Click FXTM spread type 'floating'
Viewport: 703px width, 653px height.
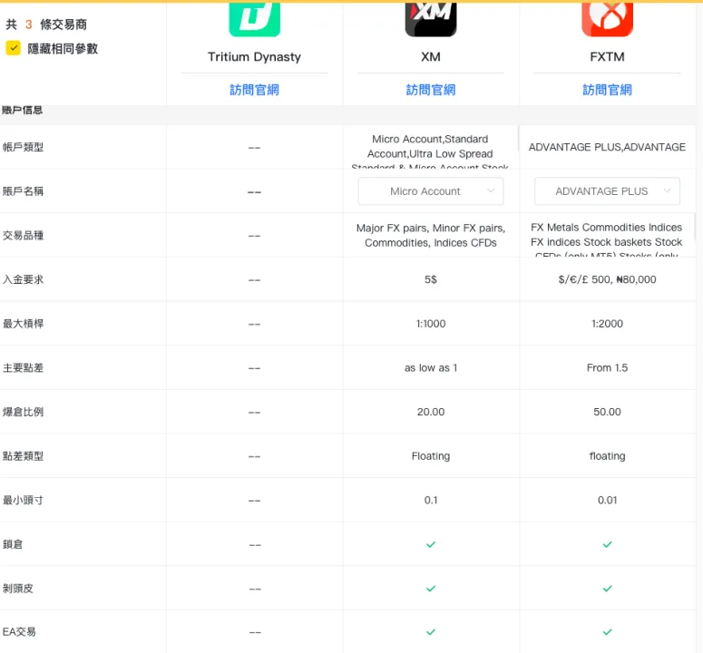[607, 456]
